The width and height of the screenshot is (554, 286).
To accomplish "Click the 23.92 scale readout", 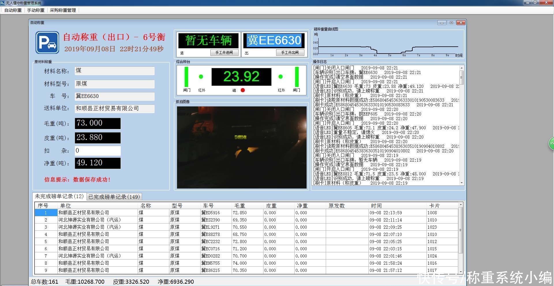I will point(242,77).
